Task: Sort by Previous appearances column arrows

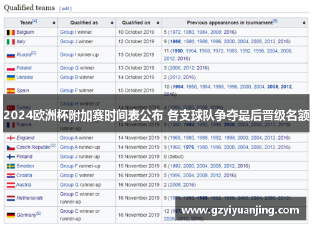Action: tap(304, 22)
